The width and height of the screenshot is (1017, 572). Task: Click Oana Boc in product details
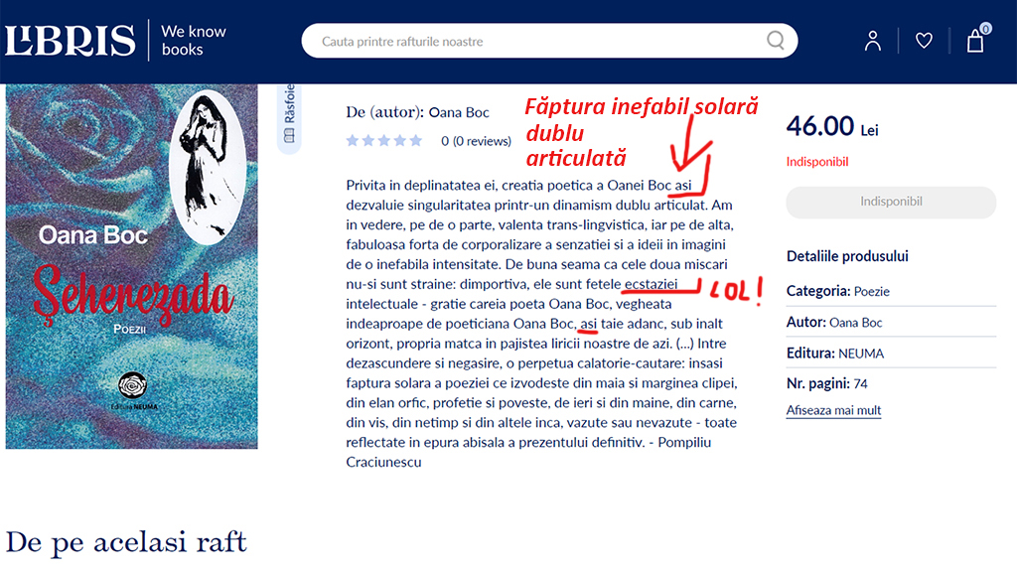855,322
